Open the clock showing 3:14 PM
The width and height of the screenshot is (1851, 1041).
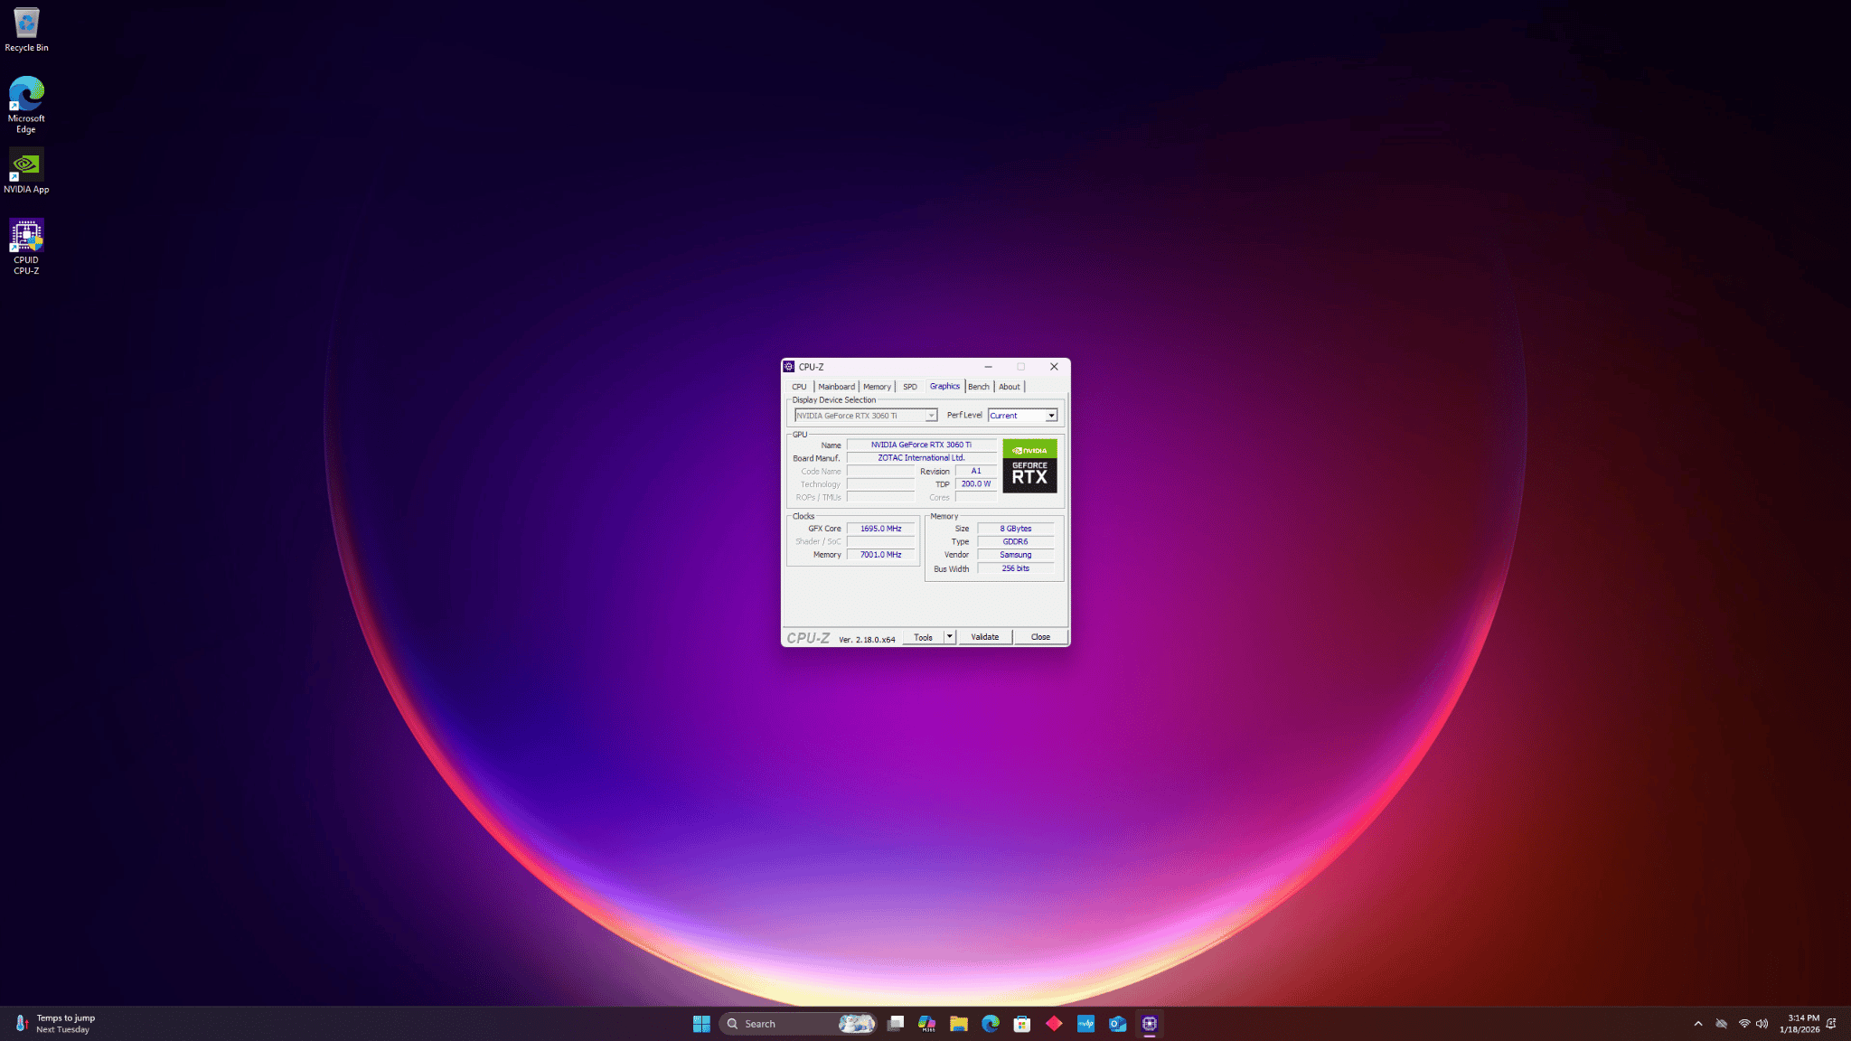click(x=1799, y=1024)
